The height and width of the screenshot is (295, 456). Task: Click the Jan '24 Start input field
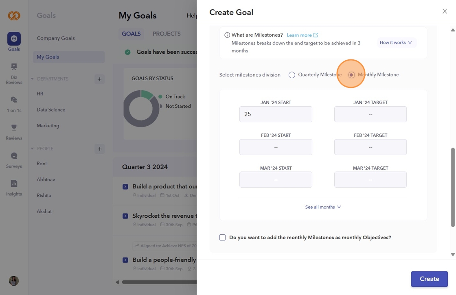[x=276, y=114]
